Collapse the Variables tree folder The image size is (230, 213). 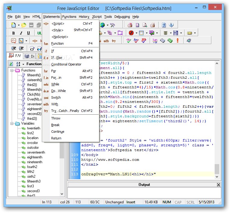(x=12, y=123)
